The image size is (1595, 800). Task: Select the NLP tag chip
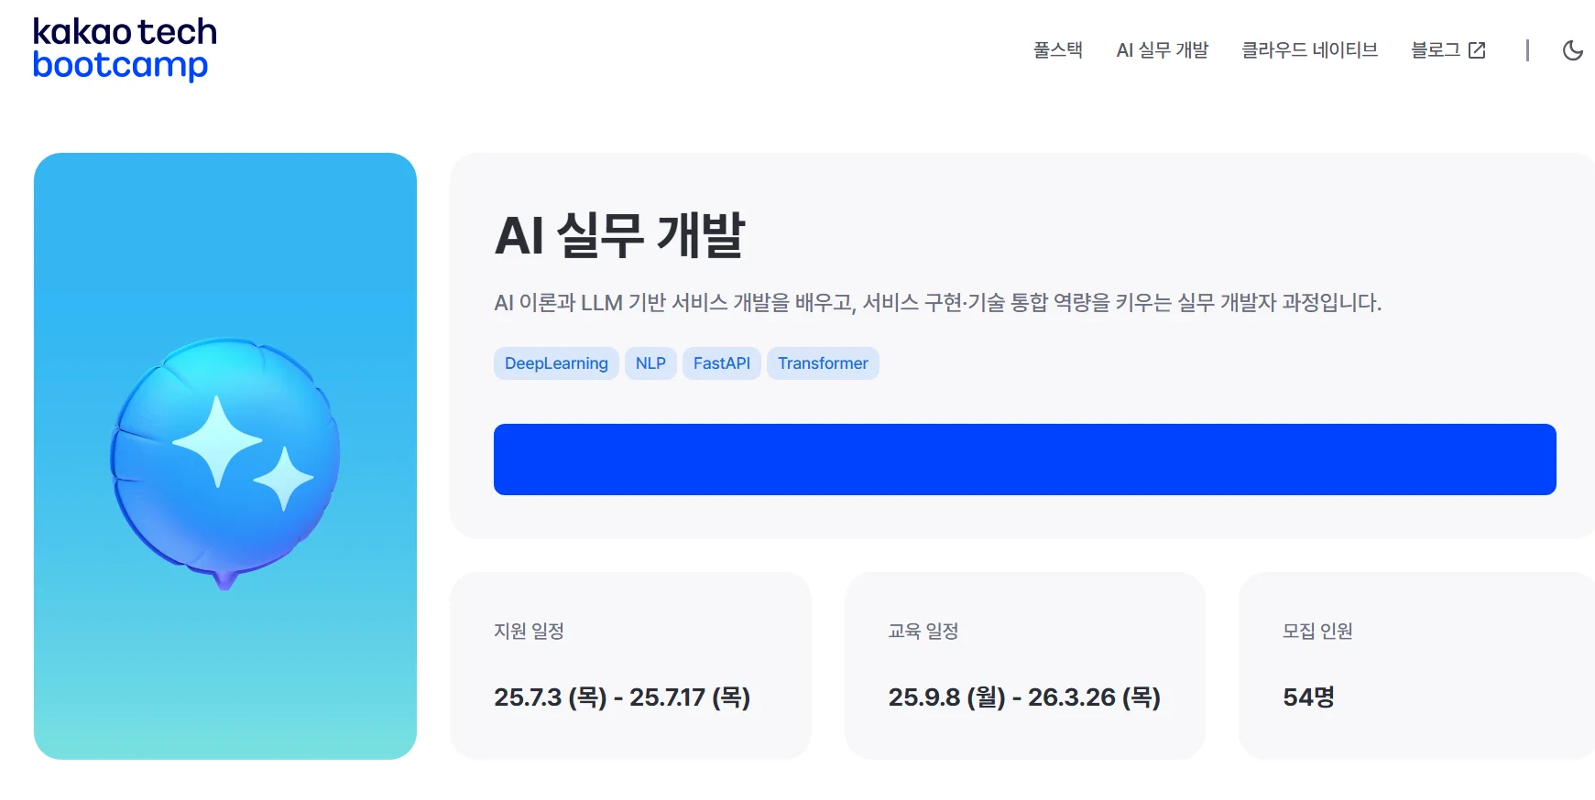tap(650, 363)
